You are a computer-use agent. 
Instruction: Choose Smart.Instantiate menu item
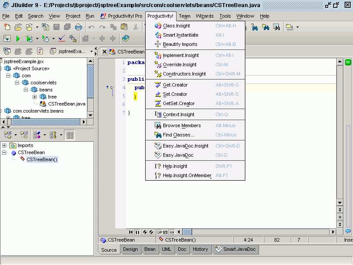pyautogui.click(x=195, y=35)
